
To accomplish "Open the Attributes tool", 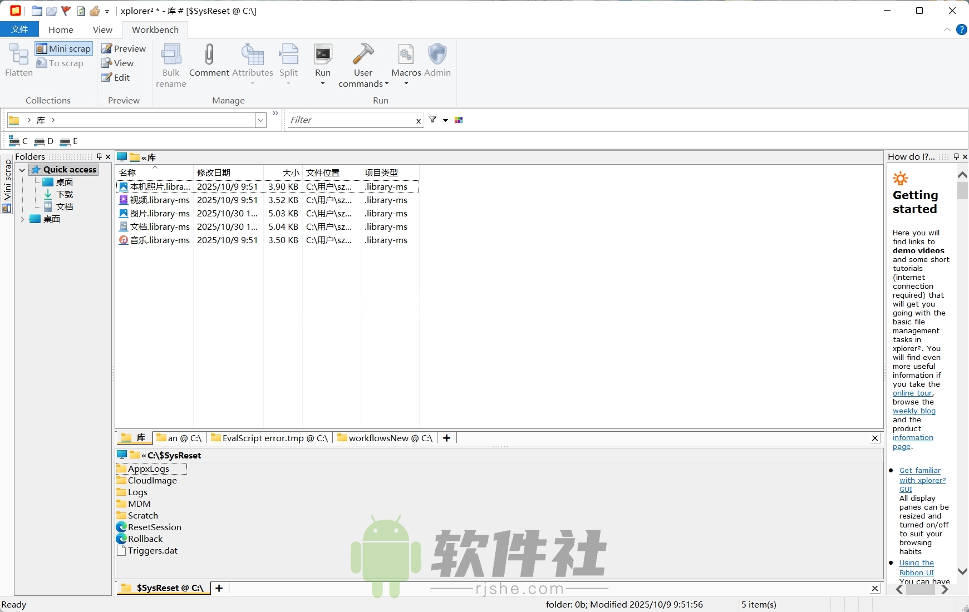I will pos(252,61).
